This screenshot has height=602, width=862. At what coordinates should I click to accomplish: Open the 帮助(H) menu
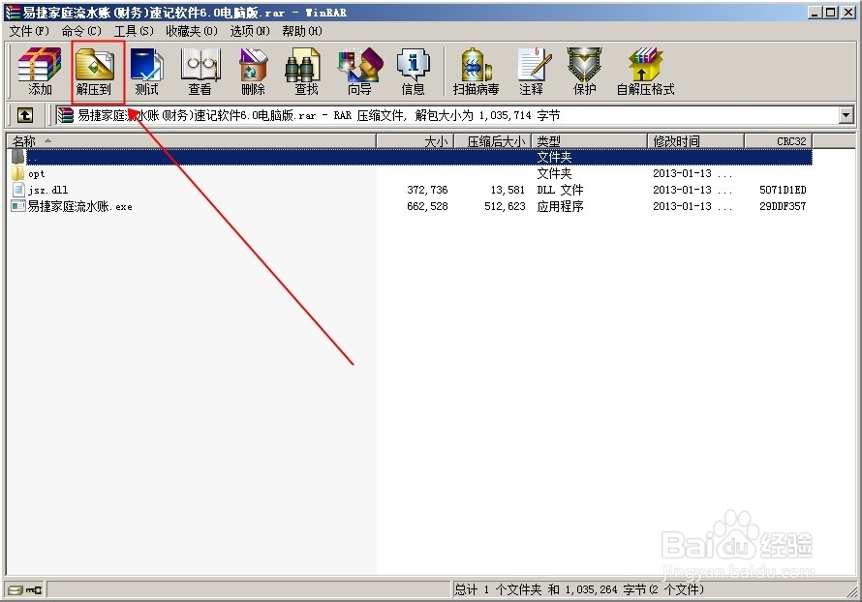(302, 31)
